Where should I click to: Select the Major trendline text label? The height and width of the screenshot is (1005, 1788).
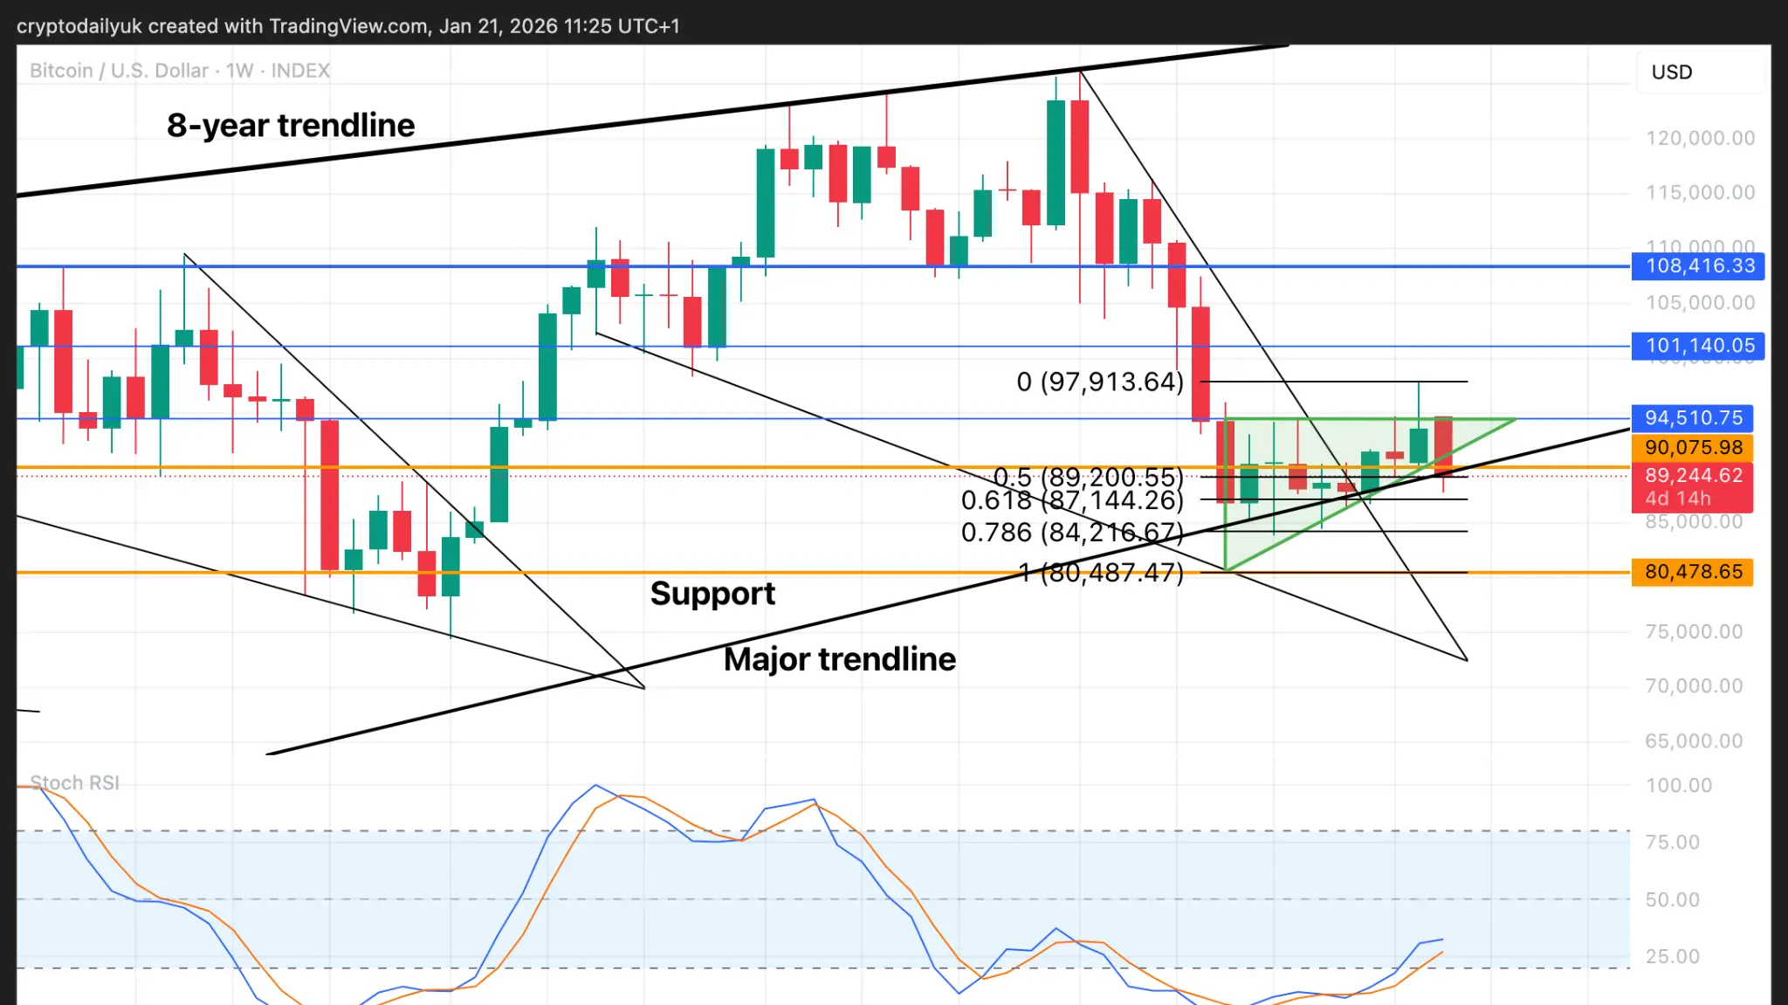[x=839, y=659]
